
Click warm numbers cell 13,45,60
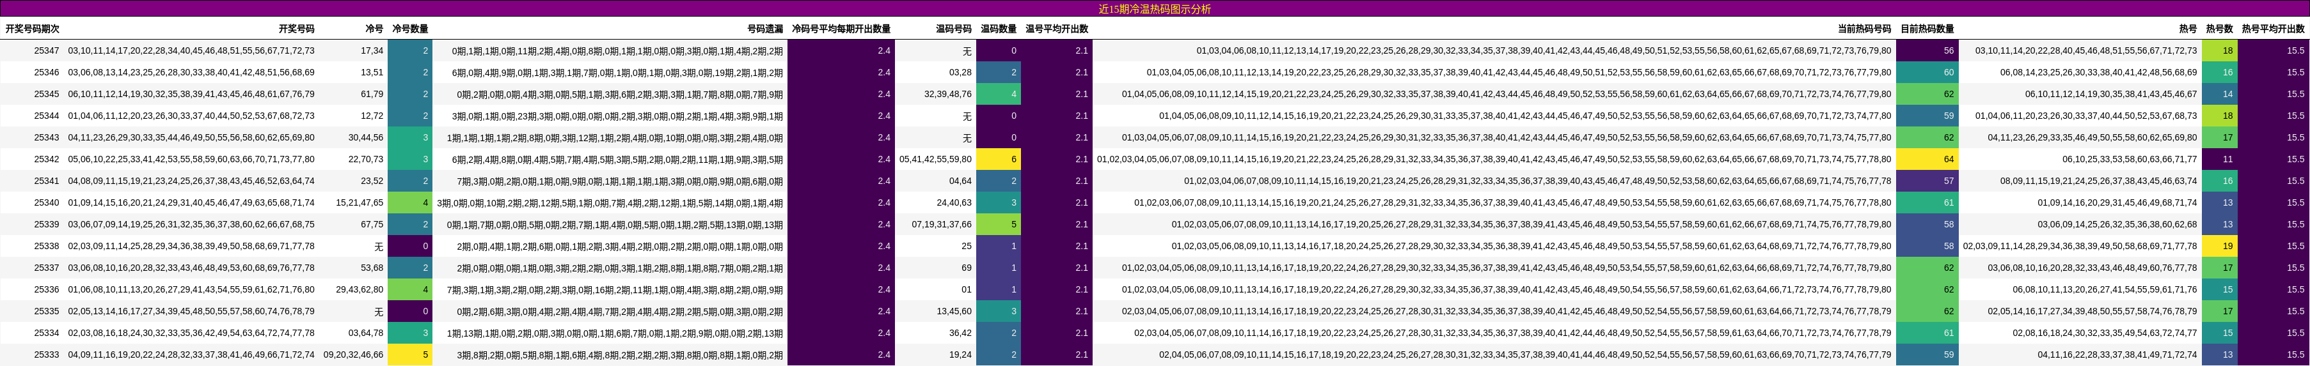tap(954, 312)
